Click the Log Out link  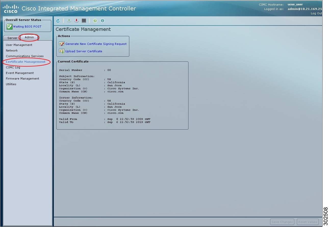tap(316, 13)
